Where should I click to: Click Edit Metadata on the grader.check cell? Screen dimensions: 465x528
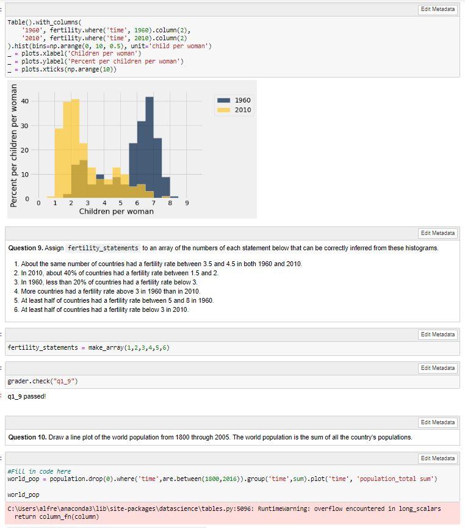point(438,368)
